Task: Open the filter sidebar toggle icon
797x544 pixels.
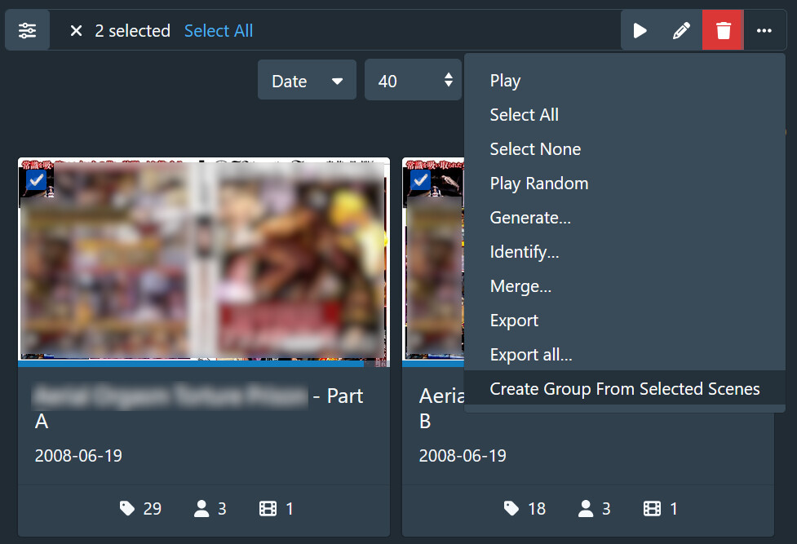Action: tap(27, 31)
